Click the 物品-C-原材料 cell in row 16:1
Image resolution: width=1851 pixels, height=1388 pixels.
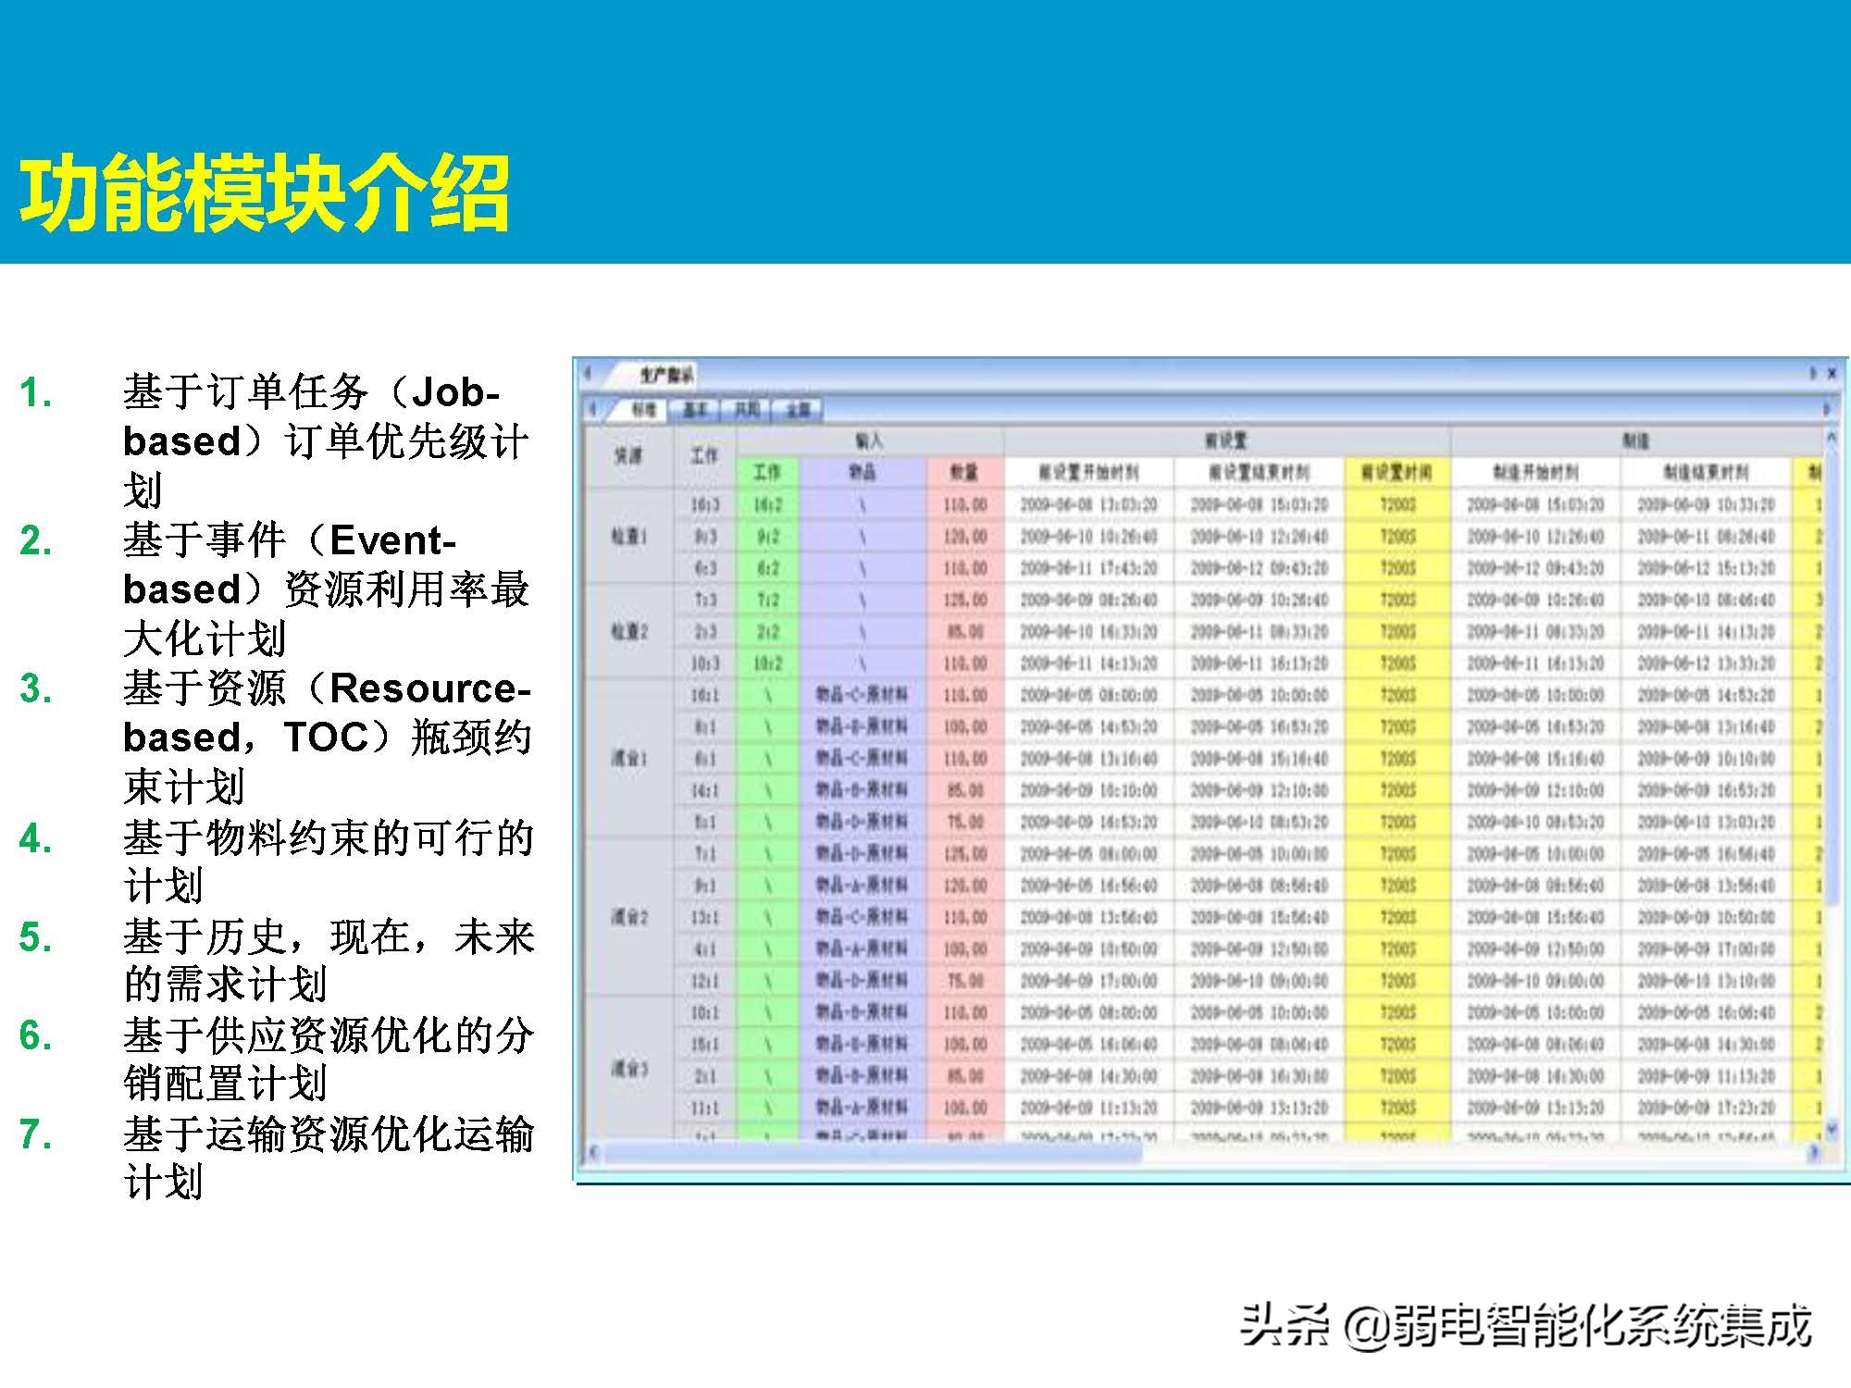[863, 695]
